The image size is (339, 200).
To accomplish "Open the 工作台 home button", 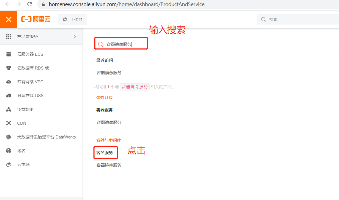I will (x=73, y=19).
